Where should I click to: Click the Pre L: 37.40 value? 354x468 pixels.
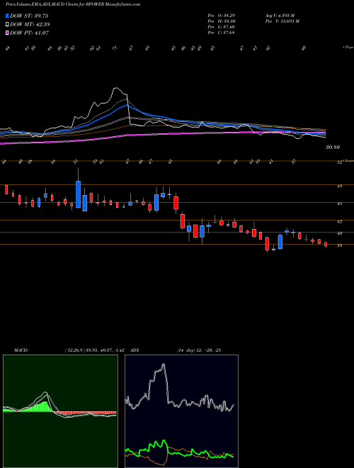pos(221,27)
